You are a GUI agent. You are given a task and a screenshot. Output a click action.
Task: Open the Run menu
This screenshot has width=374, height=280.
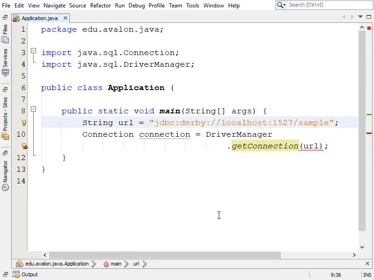point(120,5)
